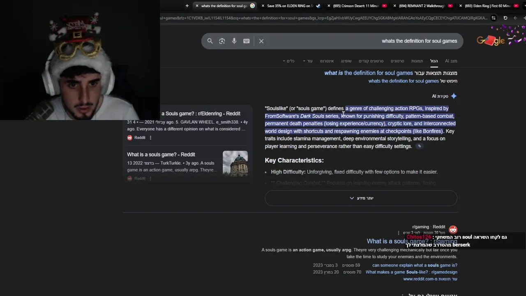
Task: Go back using the browser back arrow
Action: coord(515,18)
